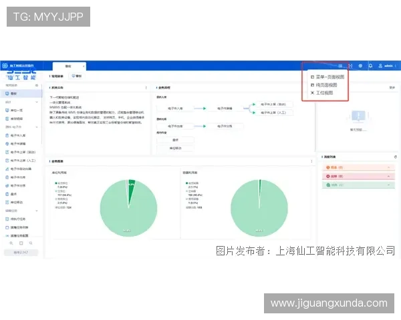The height and width of the screenshot is (320, 401).
Task: Toggle dark green legend in left pie chart
Action: pyautogui.click(x=61, y=183)
